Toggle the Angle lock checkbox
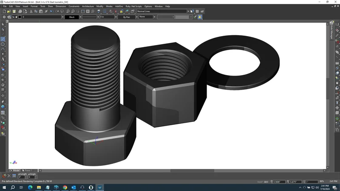 29,174
